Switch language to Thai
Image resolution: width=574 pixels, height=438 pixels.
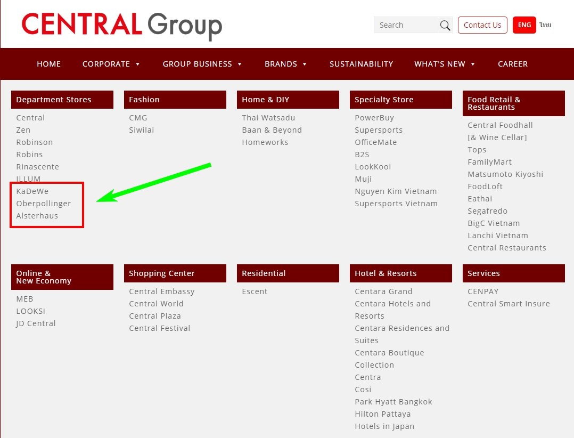[x=545, y=25]
